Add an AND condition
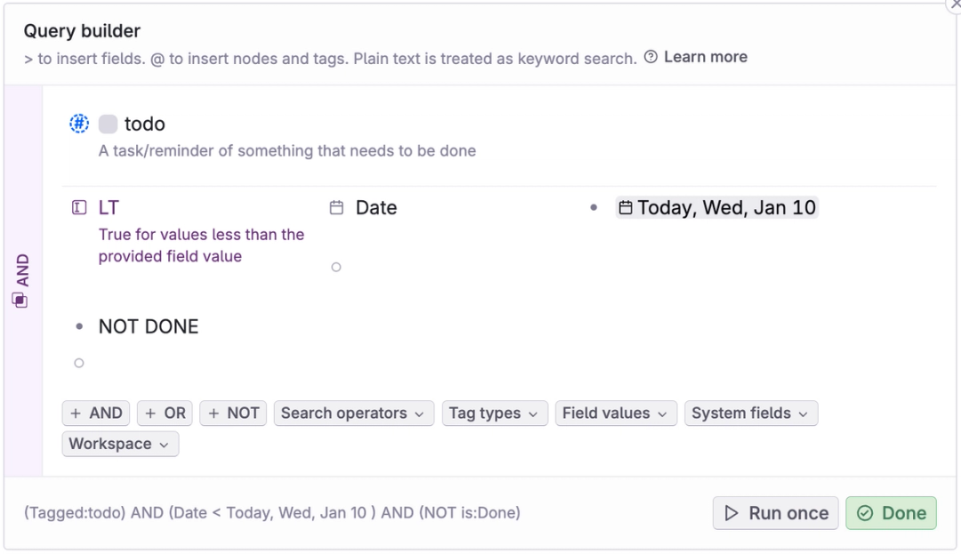 point(96,413)
